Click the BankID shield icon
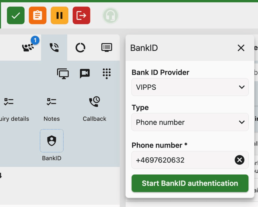 point(52,141)
